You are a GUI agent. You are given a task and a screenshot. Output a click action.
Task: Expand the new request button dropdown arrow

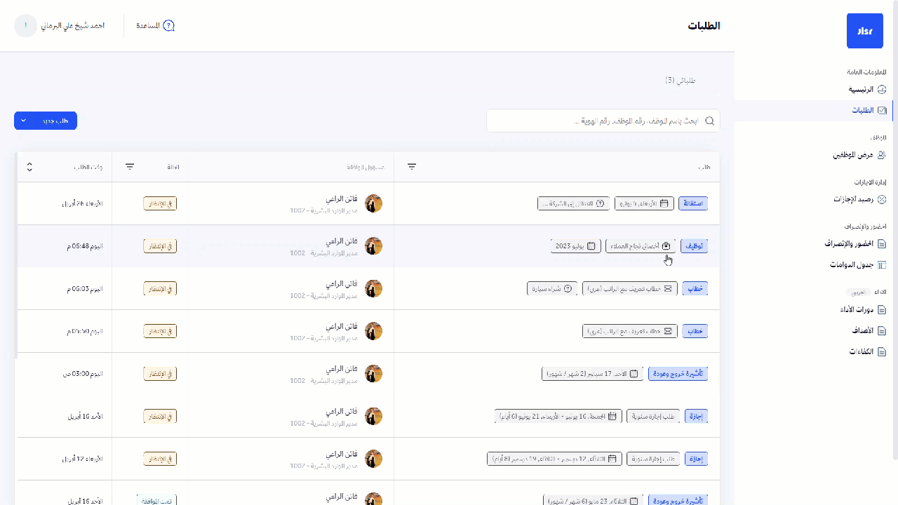click(x=24, y=121)
